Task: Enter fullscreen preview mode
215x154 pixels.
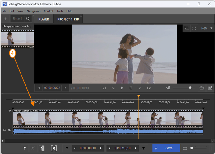Action: click(194, 28)
